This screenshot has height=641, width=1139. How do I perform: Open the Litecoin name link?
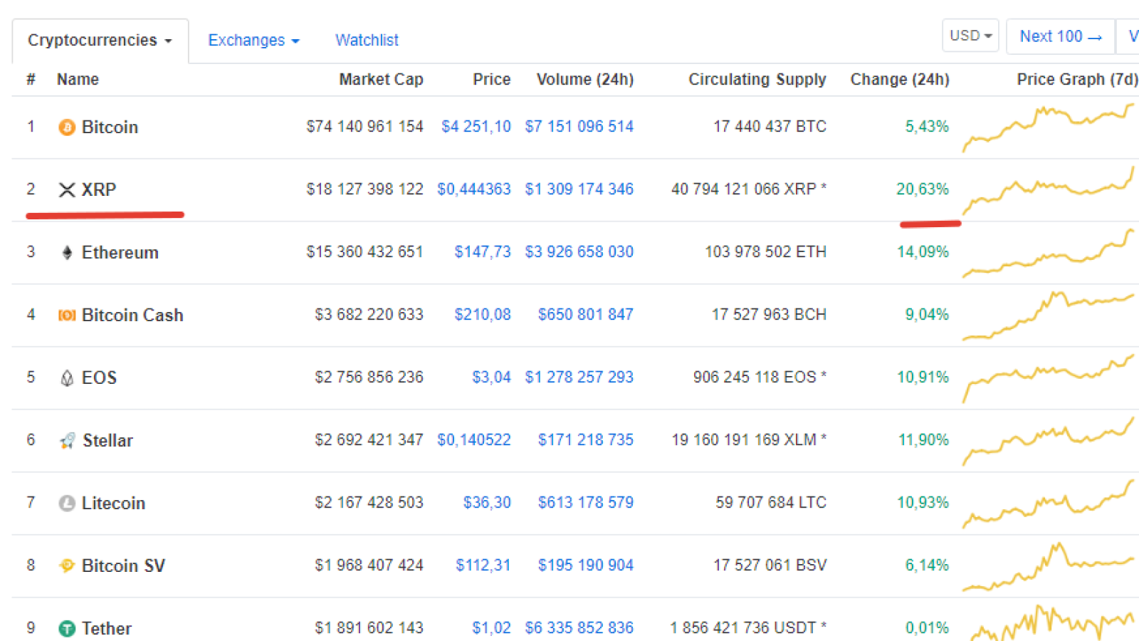[113, 504]
